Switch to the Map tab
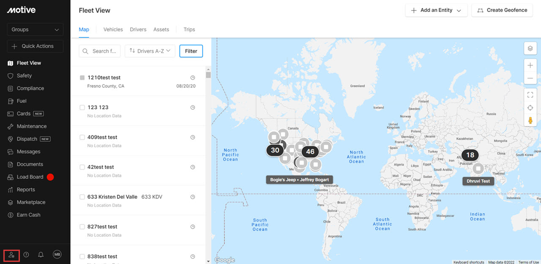The image size is (541, 264). coord(84,29)
